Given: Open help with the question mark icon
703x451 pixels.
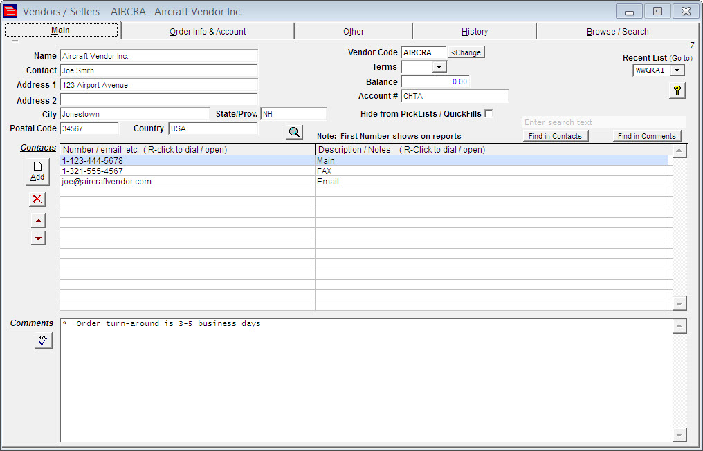Looking at the screenshot, I should point(677,90).
